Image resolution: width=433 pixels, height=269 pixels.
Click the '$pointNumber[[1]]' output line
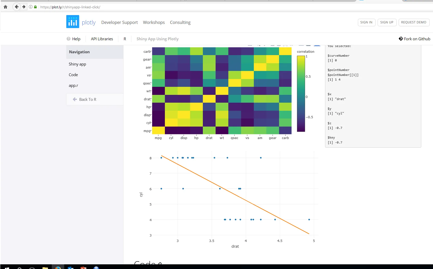click(343, 75)
